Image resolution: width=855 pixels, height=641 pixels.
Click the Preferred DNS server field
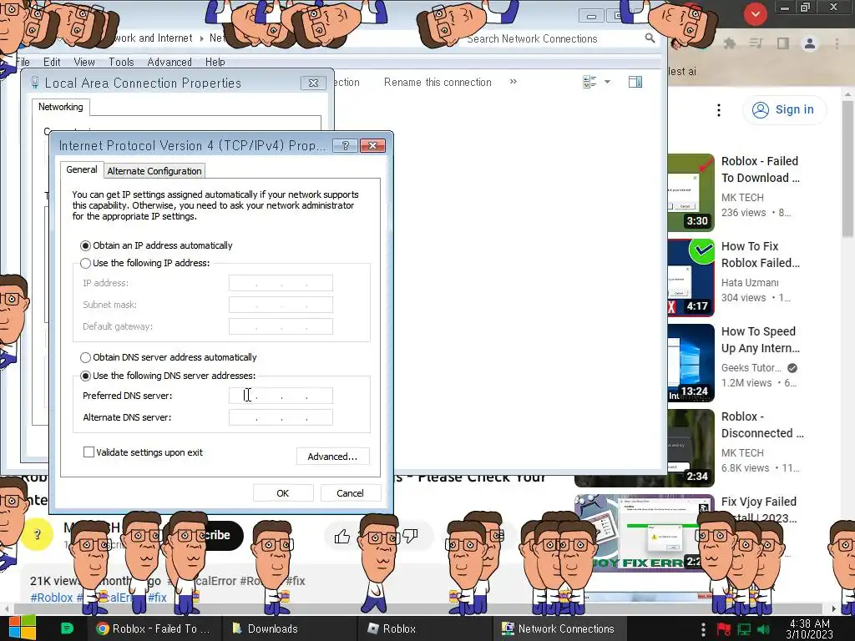point(281,396)
